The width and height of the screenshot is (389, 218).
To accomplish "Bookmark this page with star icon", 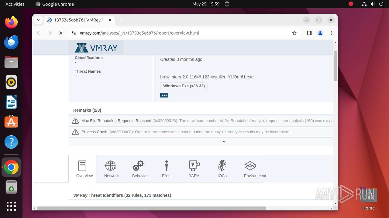I will point(294,33).
